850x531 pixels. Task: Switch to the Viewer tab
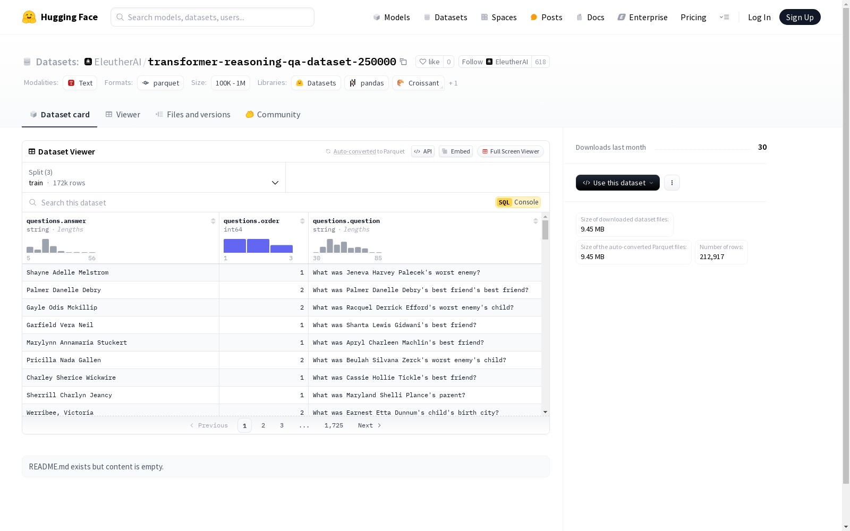pyautogui.click(x=123, y=115)
